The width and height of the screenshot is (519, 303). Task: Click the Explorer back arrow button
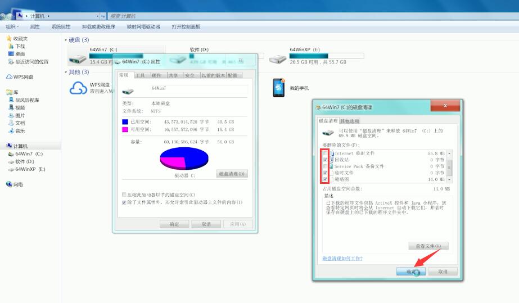3,16
